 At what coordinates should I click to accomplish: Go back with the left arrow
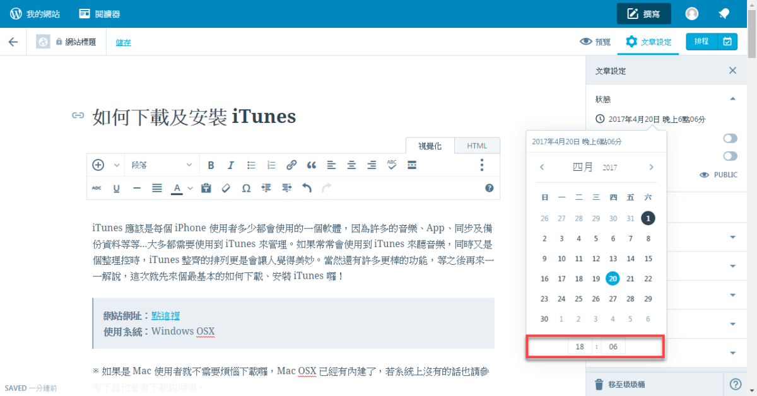[13, 42]
